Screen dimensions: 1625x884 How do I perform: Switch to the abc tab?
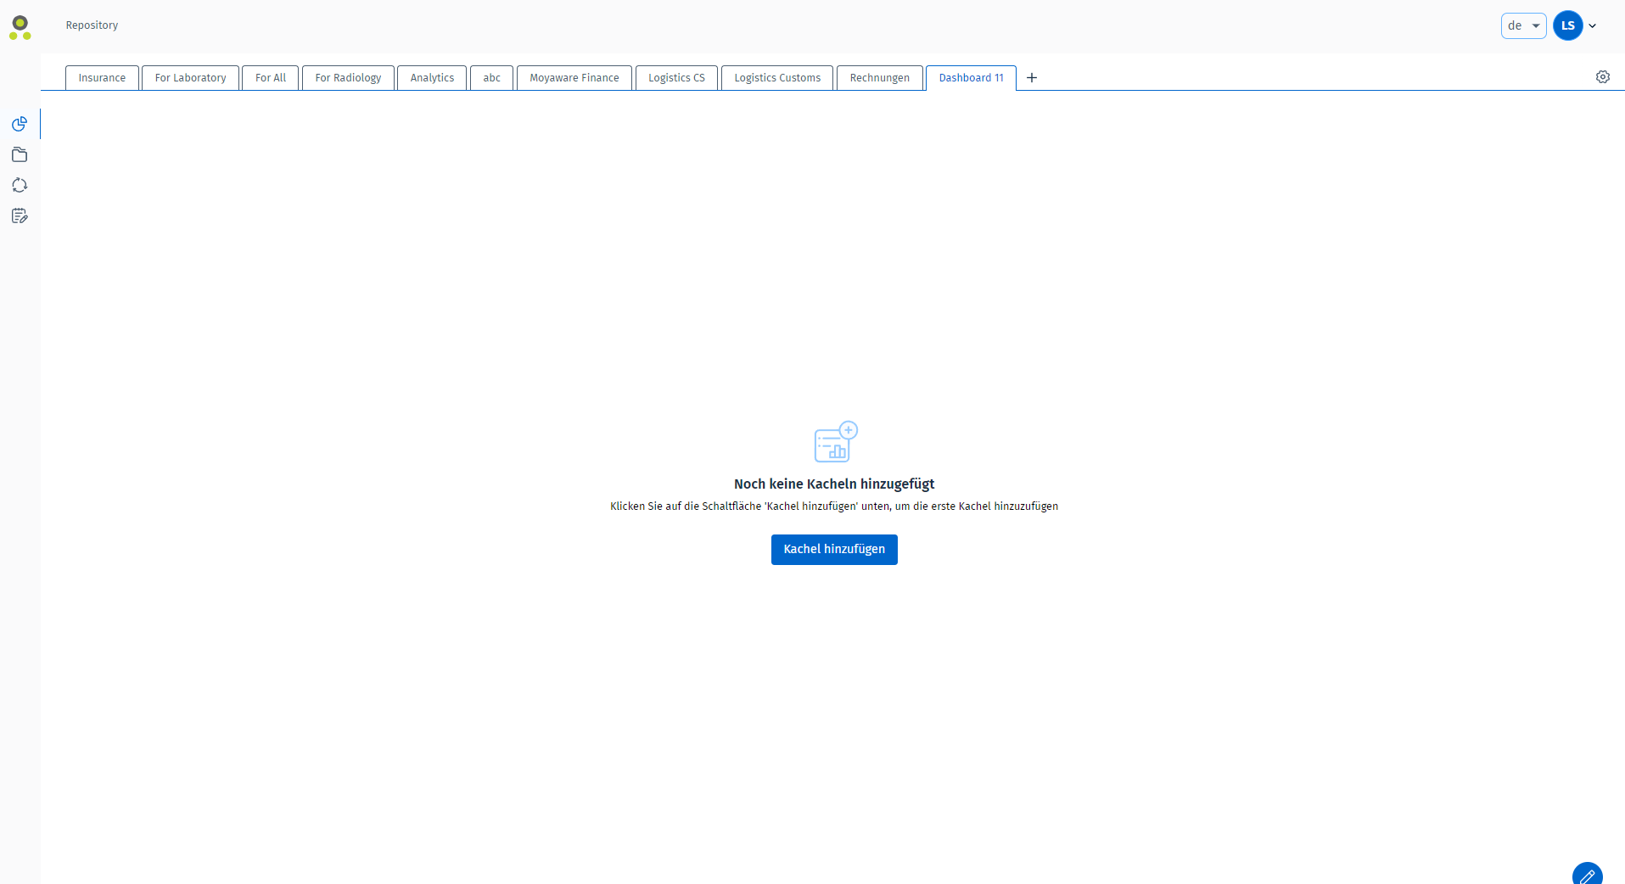tap(492, 77)
